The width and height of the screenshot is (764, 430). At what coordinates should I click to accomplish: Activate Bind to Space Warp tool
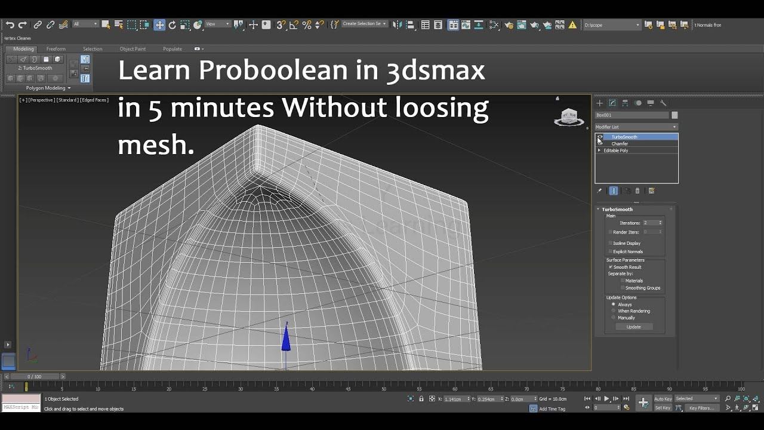(x=63, y=24)
